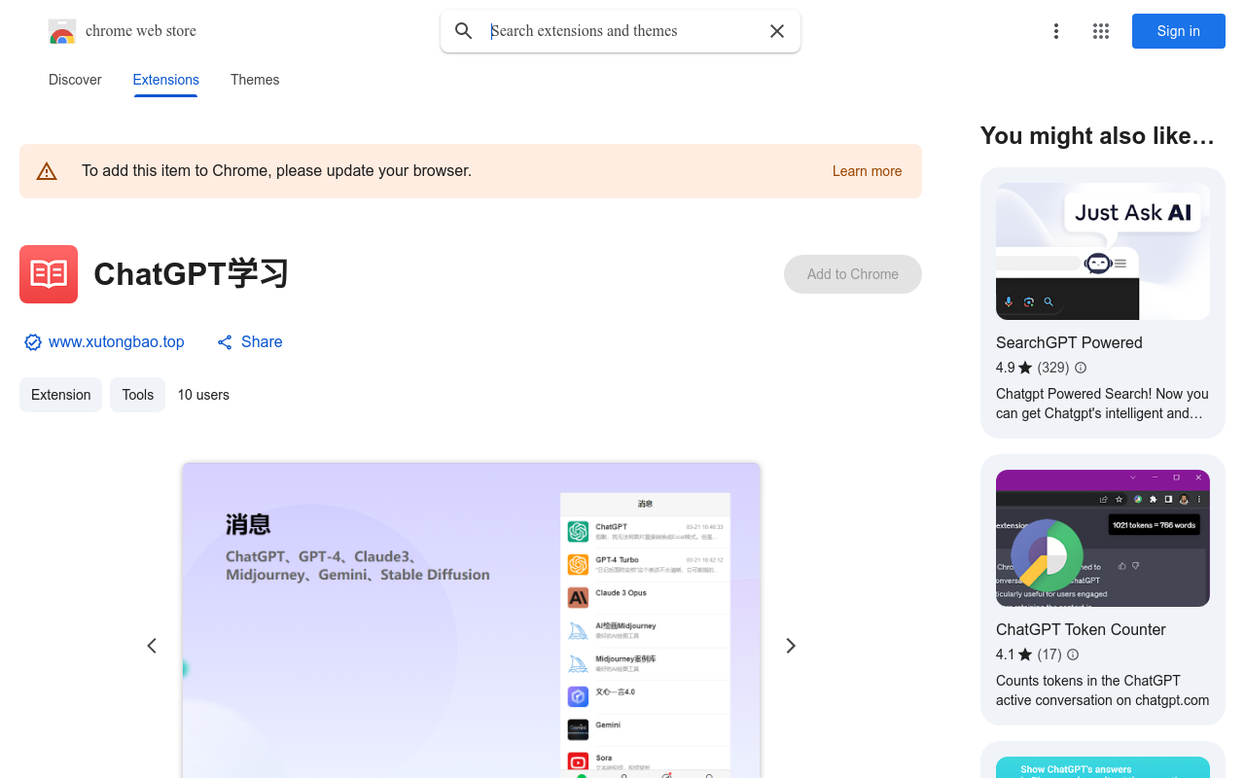
Task: Click the ChatGPT学习 extension logo
Action: click(x=48, y=273)
